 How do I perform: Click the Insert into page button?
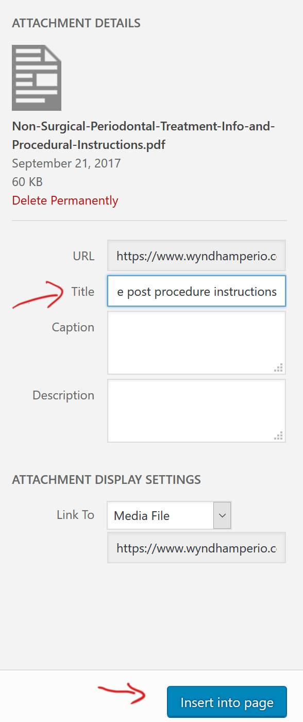[x=227, y=702]
